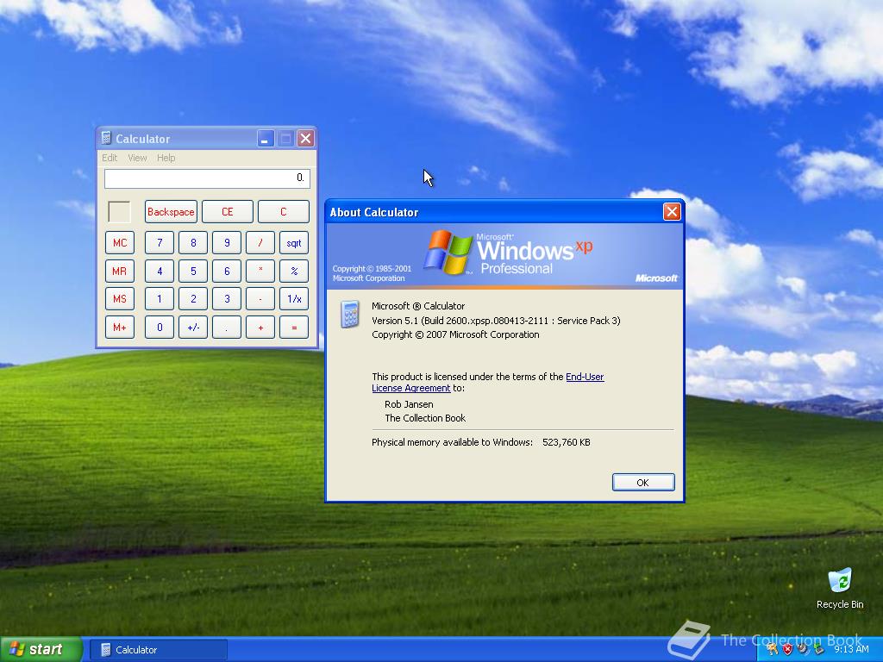Click the +/- sign change key

193,327
